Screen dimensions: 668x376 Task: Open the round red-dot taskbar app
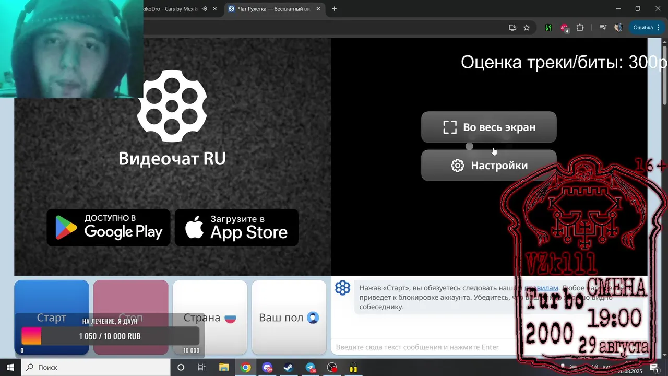[x=332, y=368]
